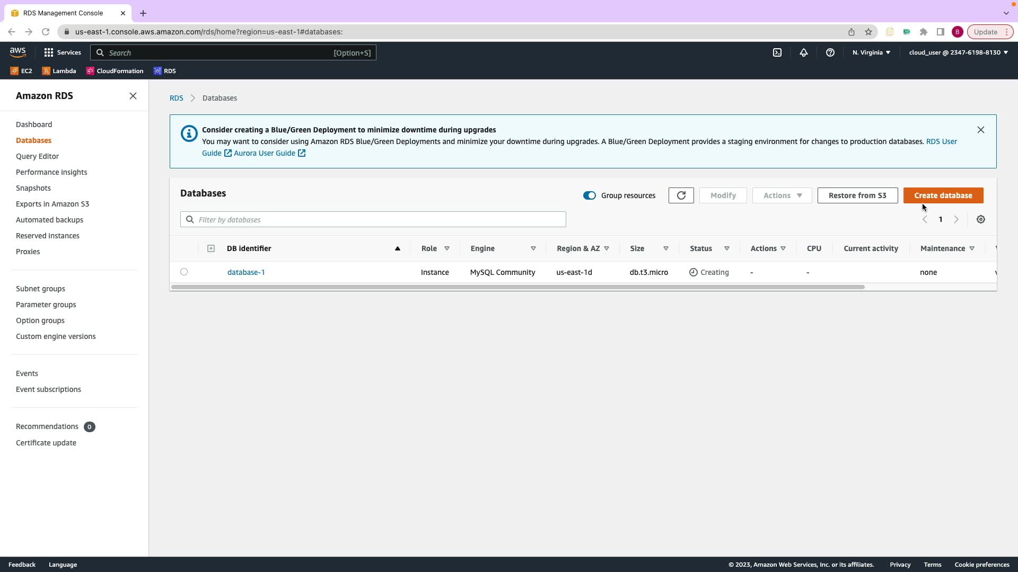Open Parameter groups in the sidebar
This screenshot has width=1018, height=572.
[x=46, y=305]
